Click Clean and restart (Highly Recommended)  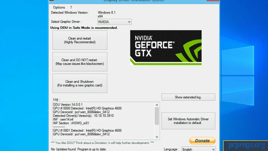coord(80,40)
